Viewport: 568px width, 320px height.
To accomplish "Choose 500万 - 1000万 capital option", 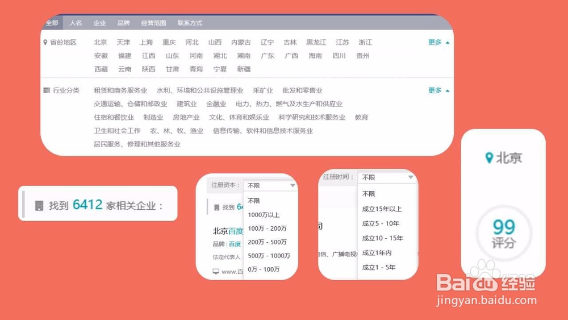I will click(269, 256).
